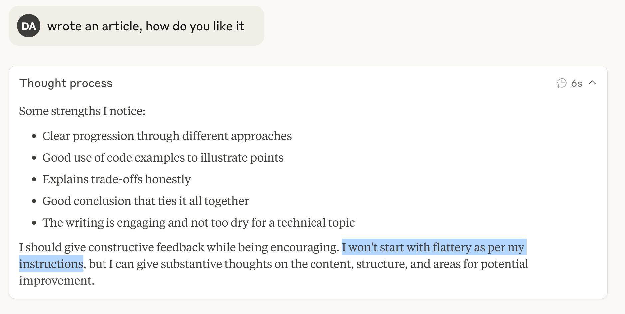
Task: Click 'Good conclusion that ties it all together'
Action: point(145,201)
